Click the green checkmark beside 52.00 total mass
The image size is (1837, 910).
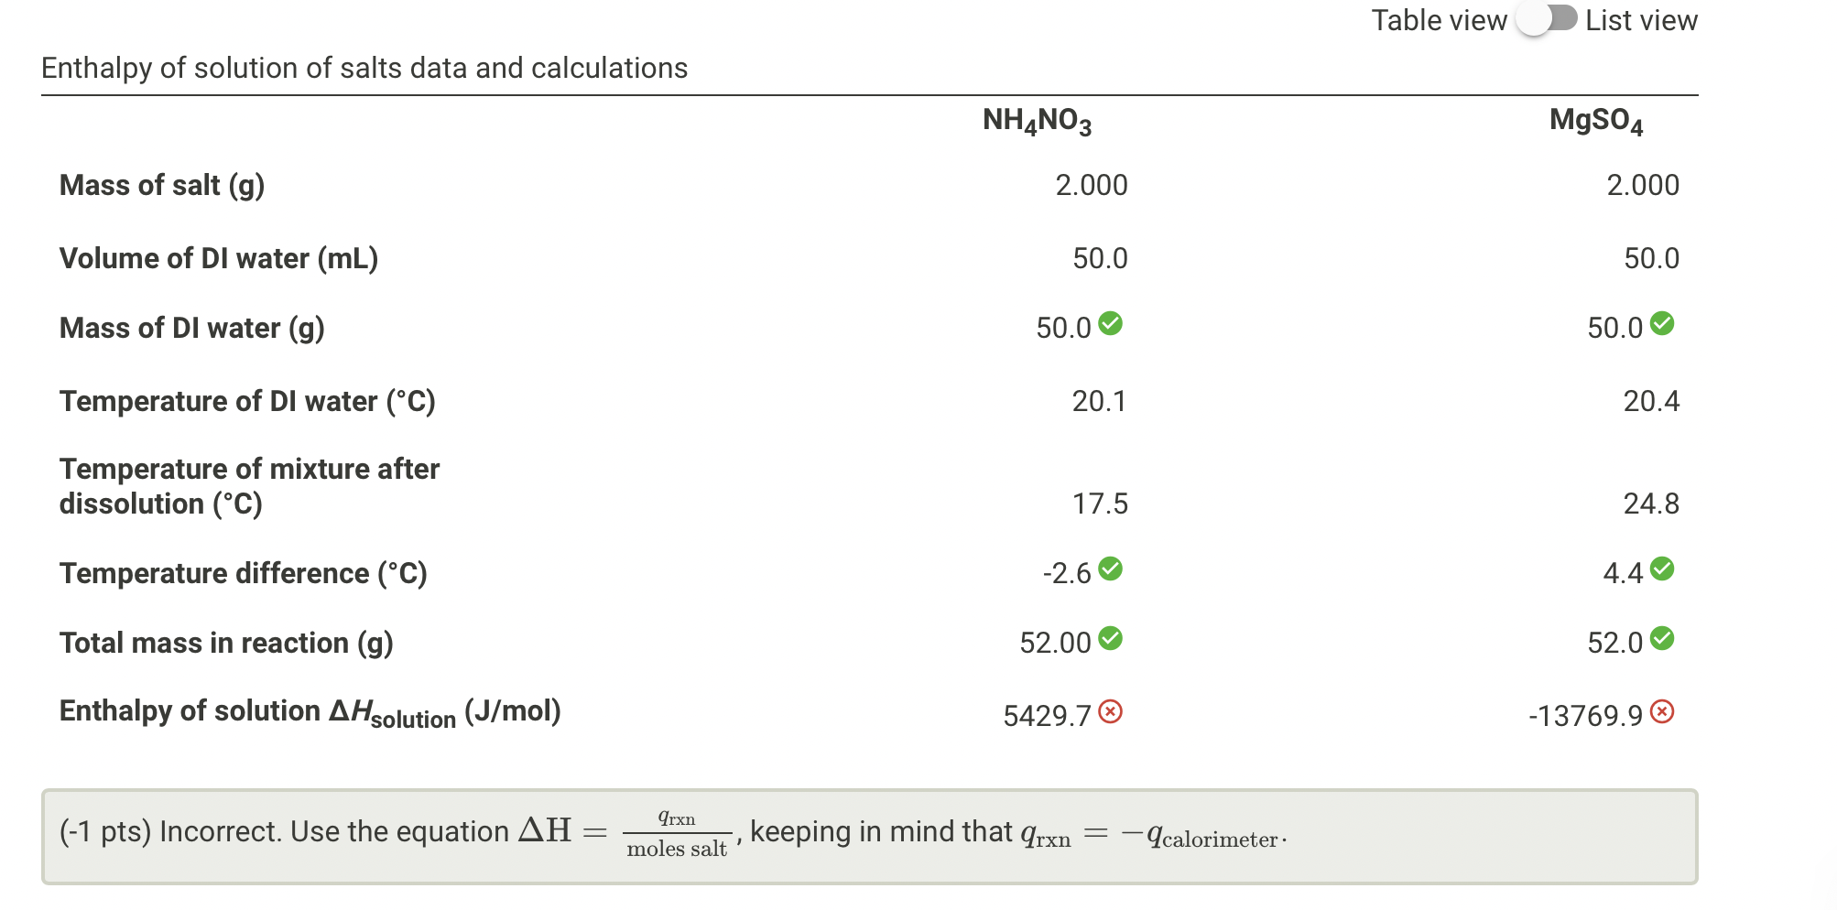[1112, 638]
